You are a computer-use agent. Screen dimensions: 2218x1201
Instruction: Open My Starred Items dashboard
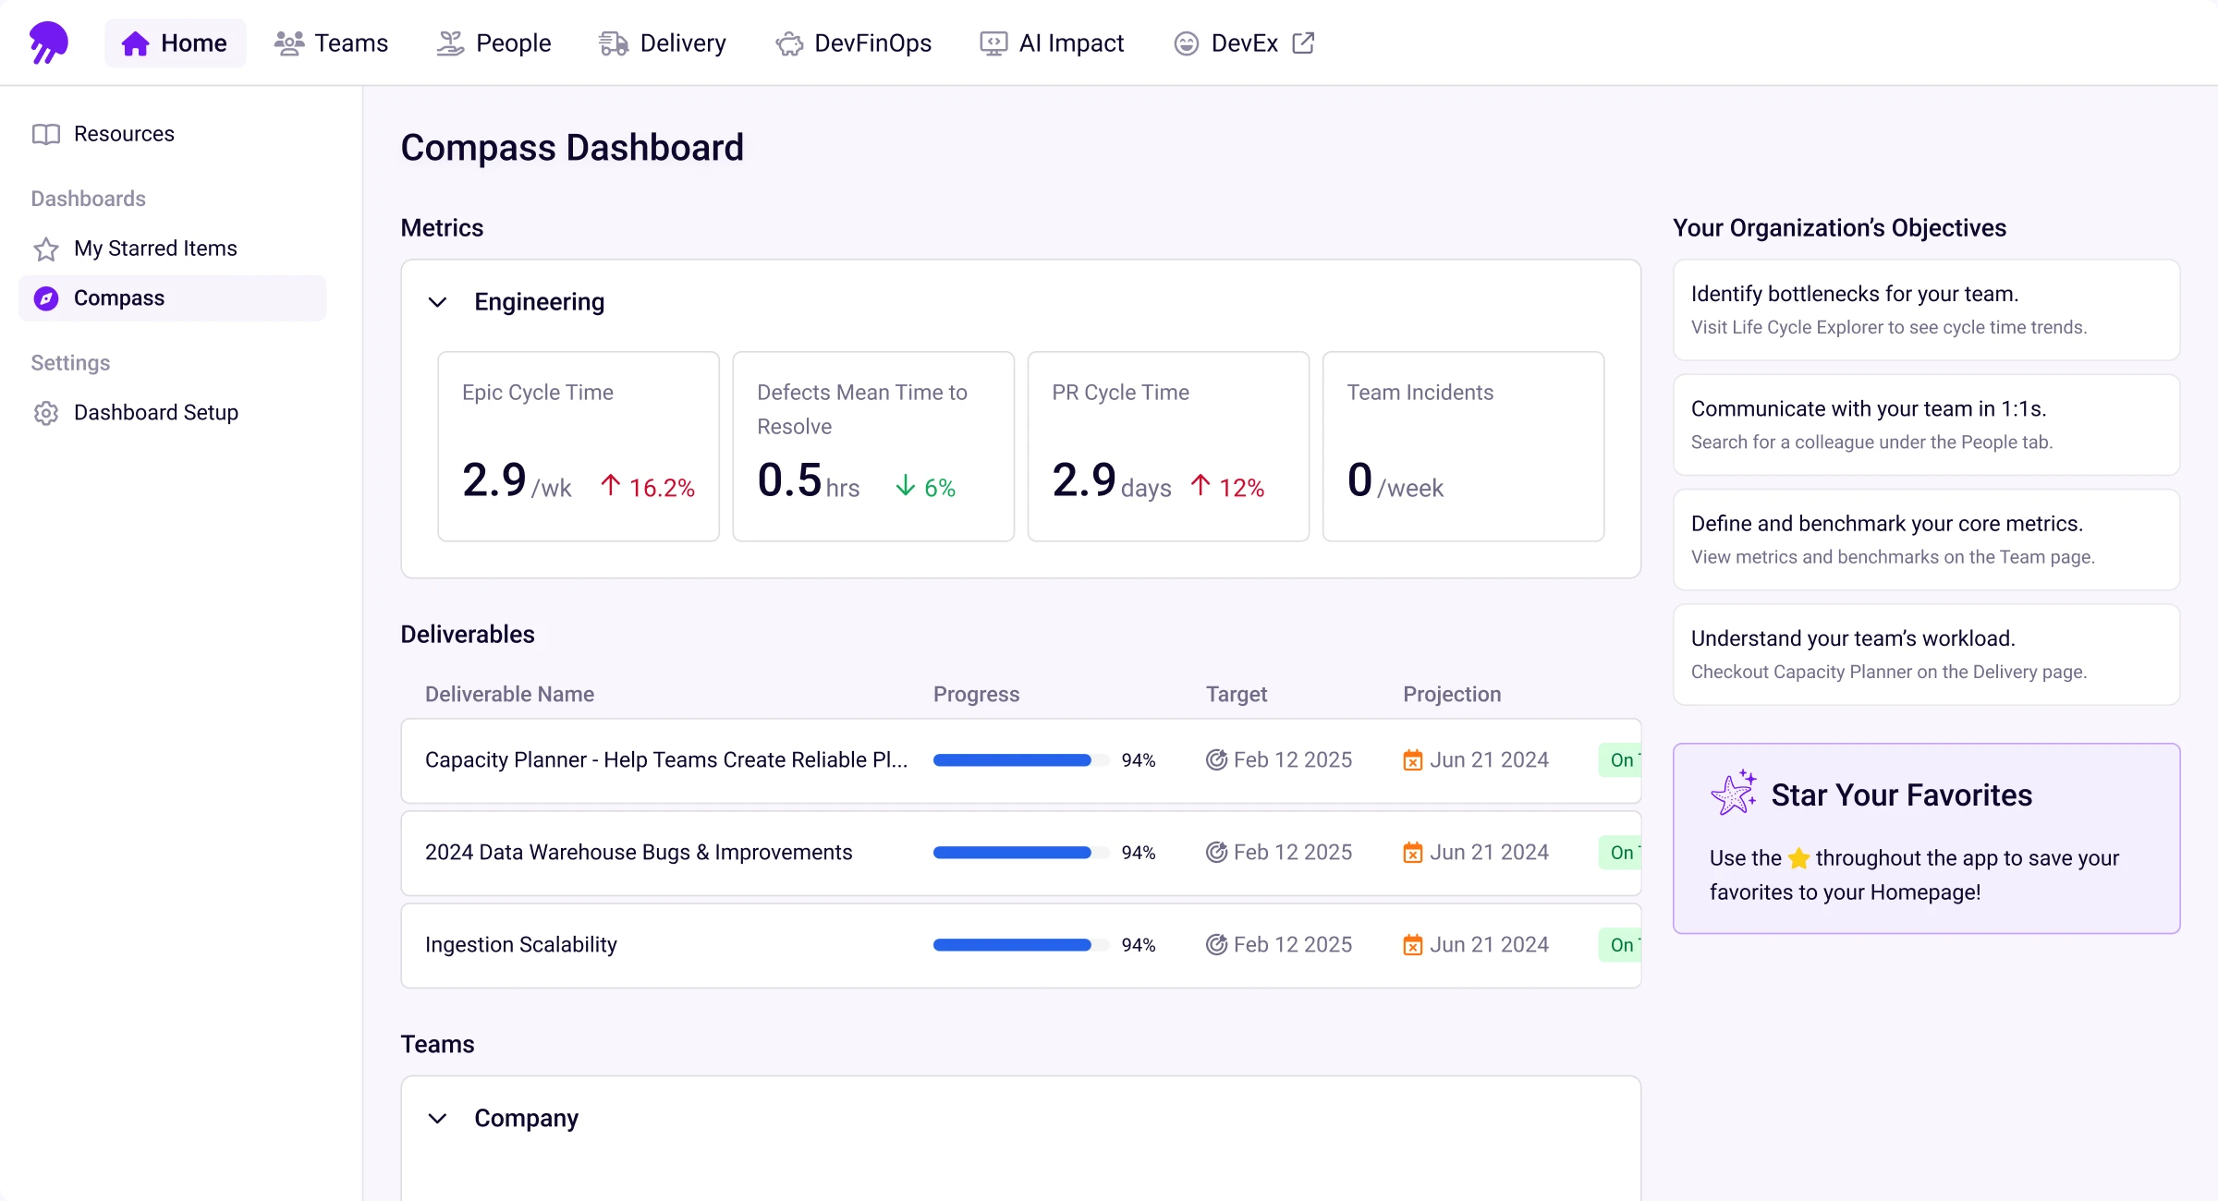pyautogui.click(x=155, y=249)
